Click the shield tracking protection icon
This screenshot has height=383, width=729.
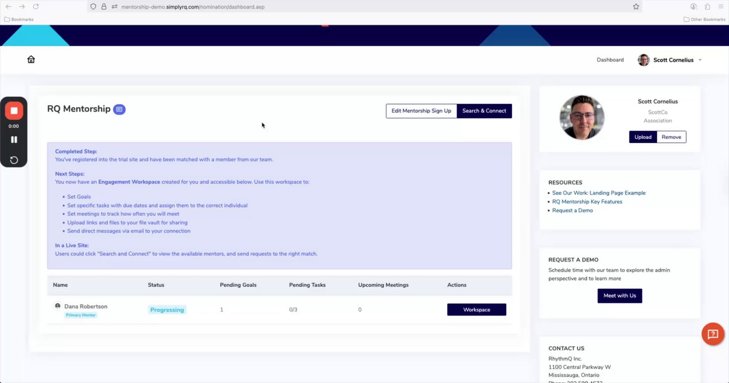(x=93, y=6)
